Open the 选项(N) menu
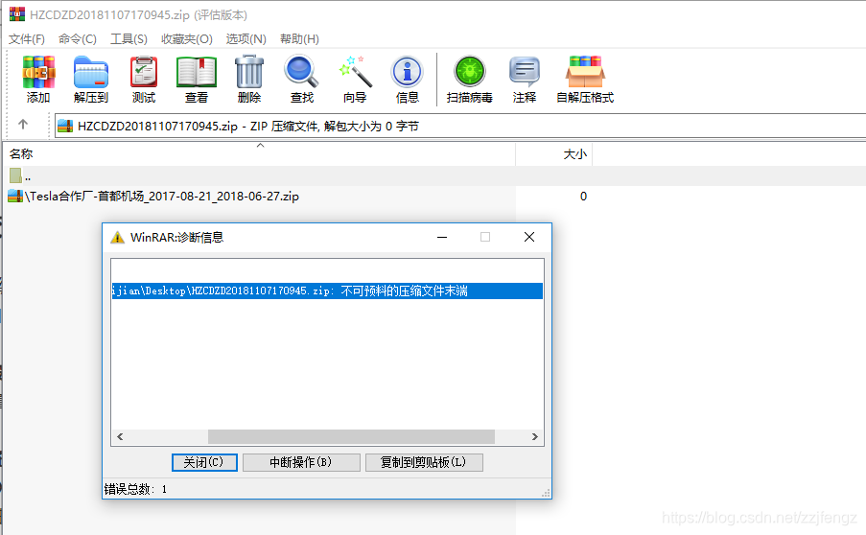The height and width of the screenshot is (535, 866). [246, 38]
